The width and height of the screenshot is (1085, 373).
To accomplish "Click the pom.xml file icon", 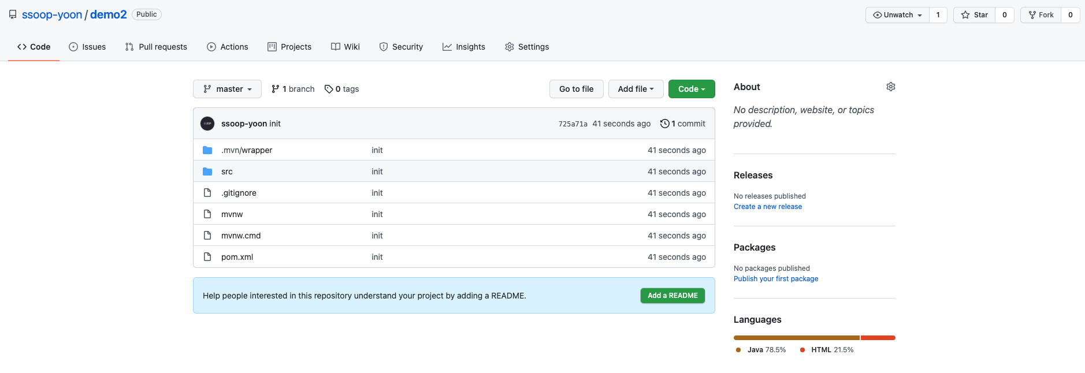I will point(207,257).
